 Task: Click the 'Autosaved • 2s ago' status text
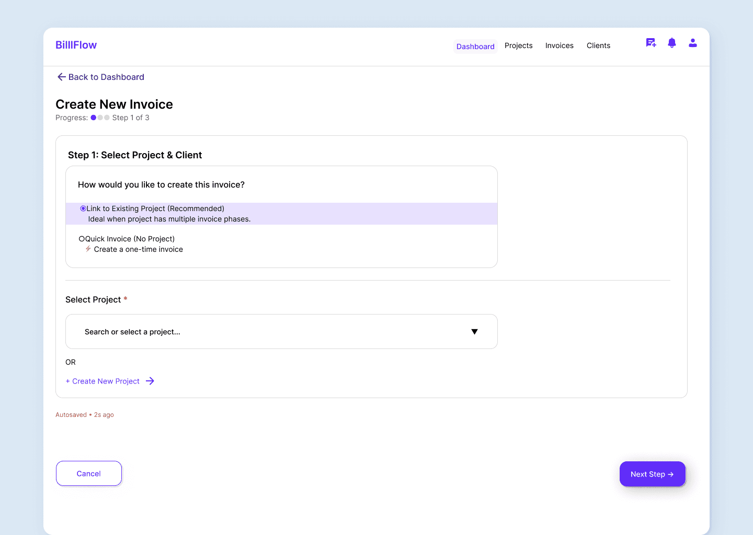[x=85, y=415]
